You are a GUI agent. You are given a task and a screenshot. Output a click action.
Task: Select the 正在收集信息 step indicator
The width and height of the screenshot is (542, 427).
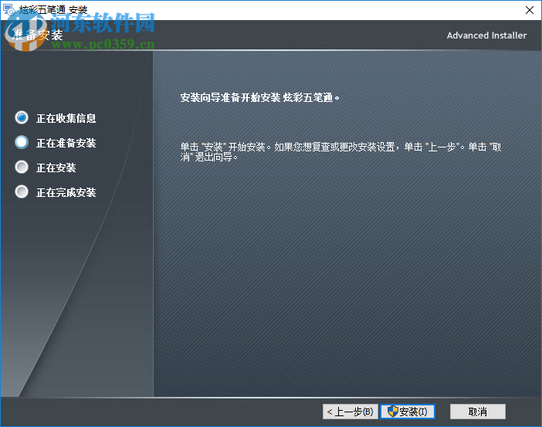click(x=22, y=118)
